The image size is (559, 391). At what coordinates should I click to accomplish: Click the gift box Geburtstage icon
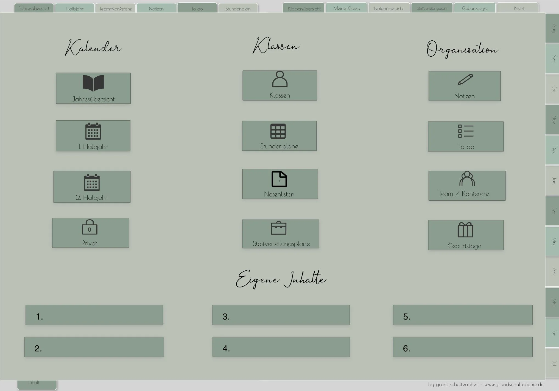coord(465,230)
